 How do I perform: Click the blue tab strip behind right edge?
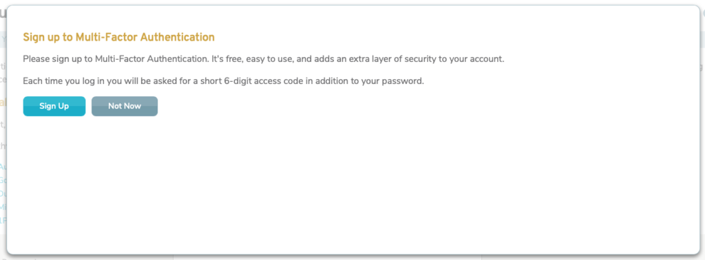click(702, 39)
